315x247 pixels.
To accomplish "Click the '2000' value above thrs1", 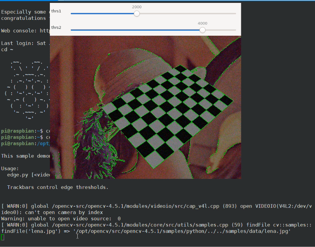I will (137, 7).
